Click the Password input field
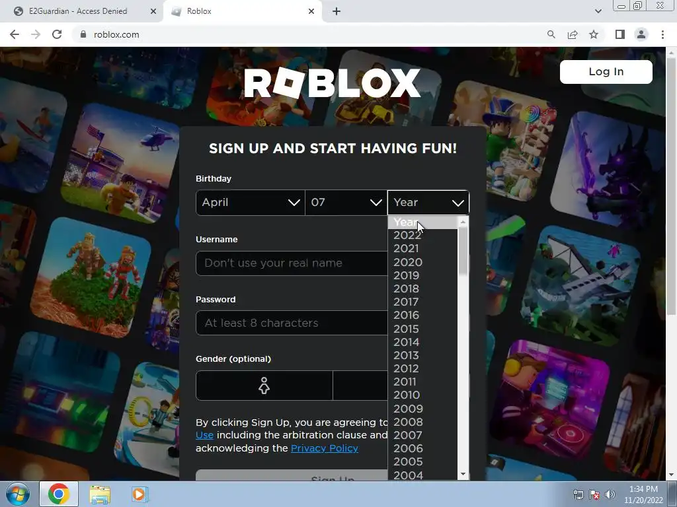Screen dimensions: 677x507 pos(292,323)
